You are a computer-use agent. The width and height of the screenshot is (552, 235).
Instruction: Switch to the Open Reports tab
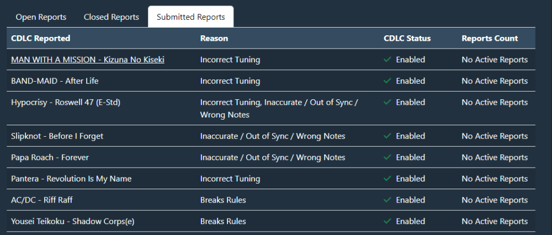[x=41, y=17]
